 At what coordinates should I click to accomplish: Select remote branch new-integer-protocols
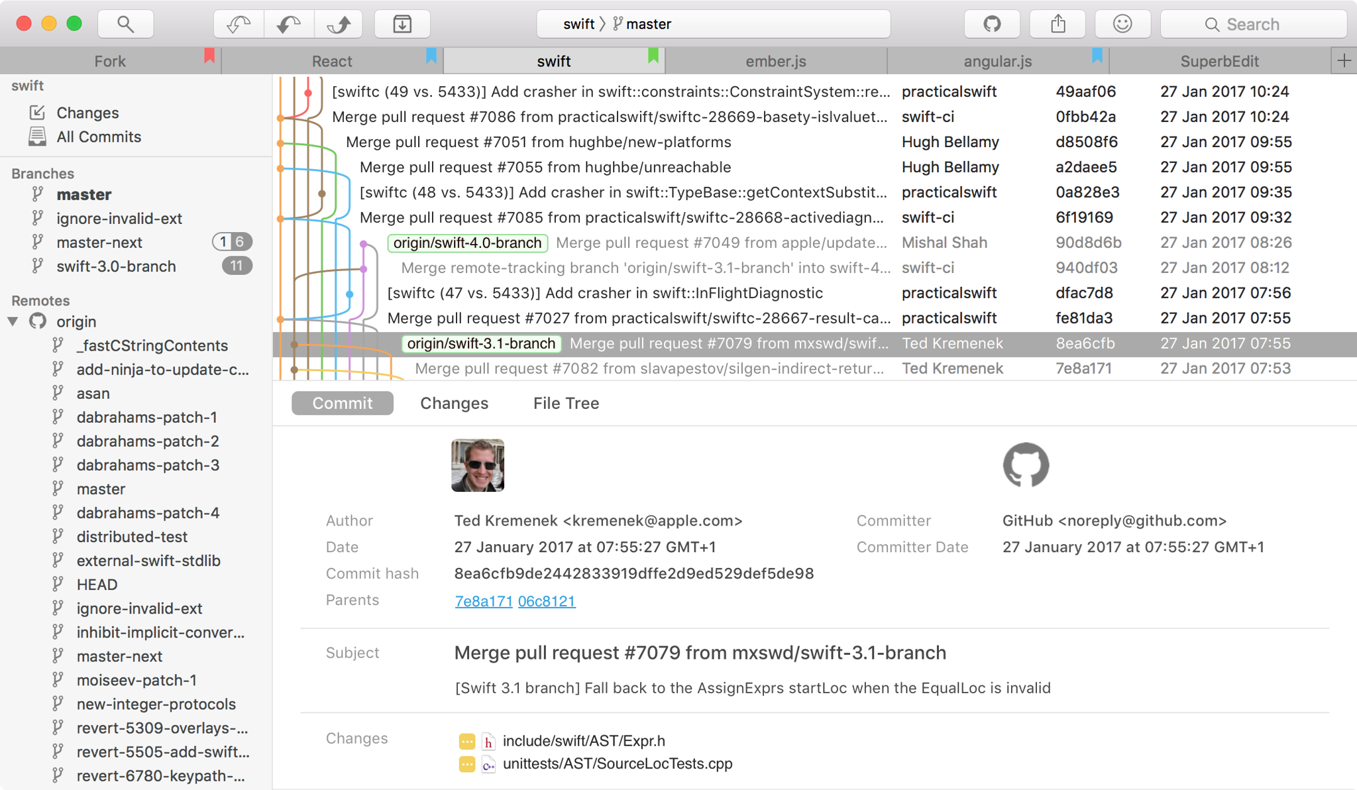tap(156, 704)
